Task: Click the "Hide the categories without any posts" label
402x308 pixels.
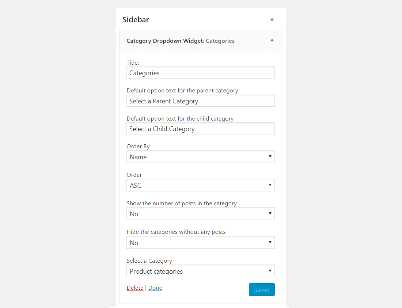Action: click(x=176, y=232)
